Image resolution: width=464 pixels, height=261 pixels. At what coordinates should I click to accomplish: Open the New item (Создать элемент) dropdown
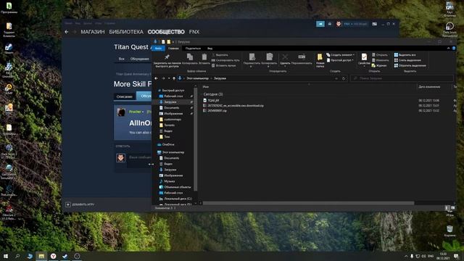click(x=340, y=55)
